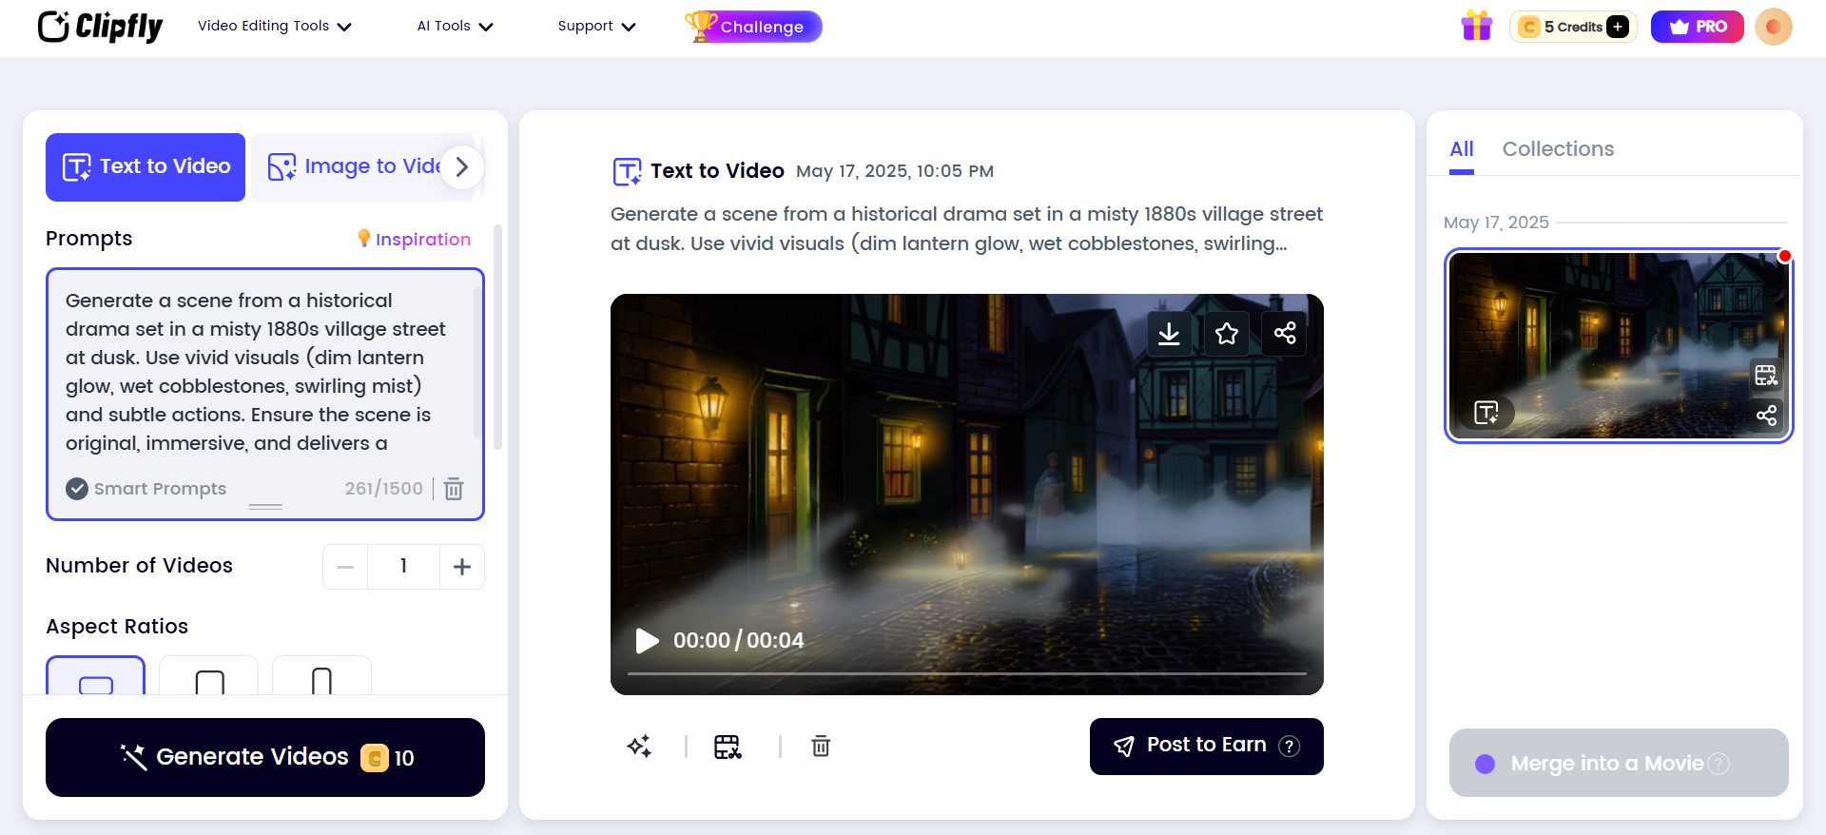
Task: Open the Post to Earn help icon
Action: 1289,747
